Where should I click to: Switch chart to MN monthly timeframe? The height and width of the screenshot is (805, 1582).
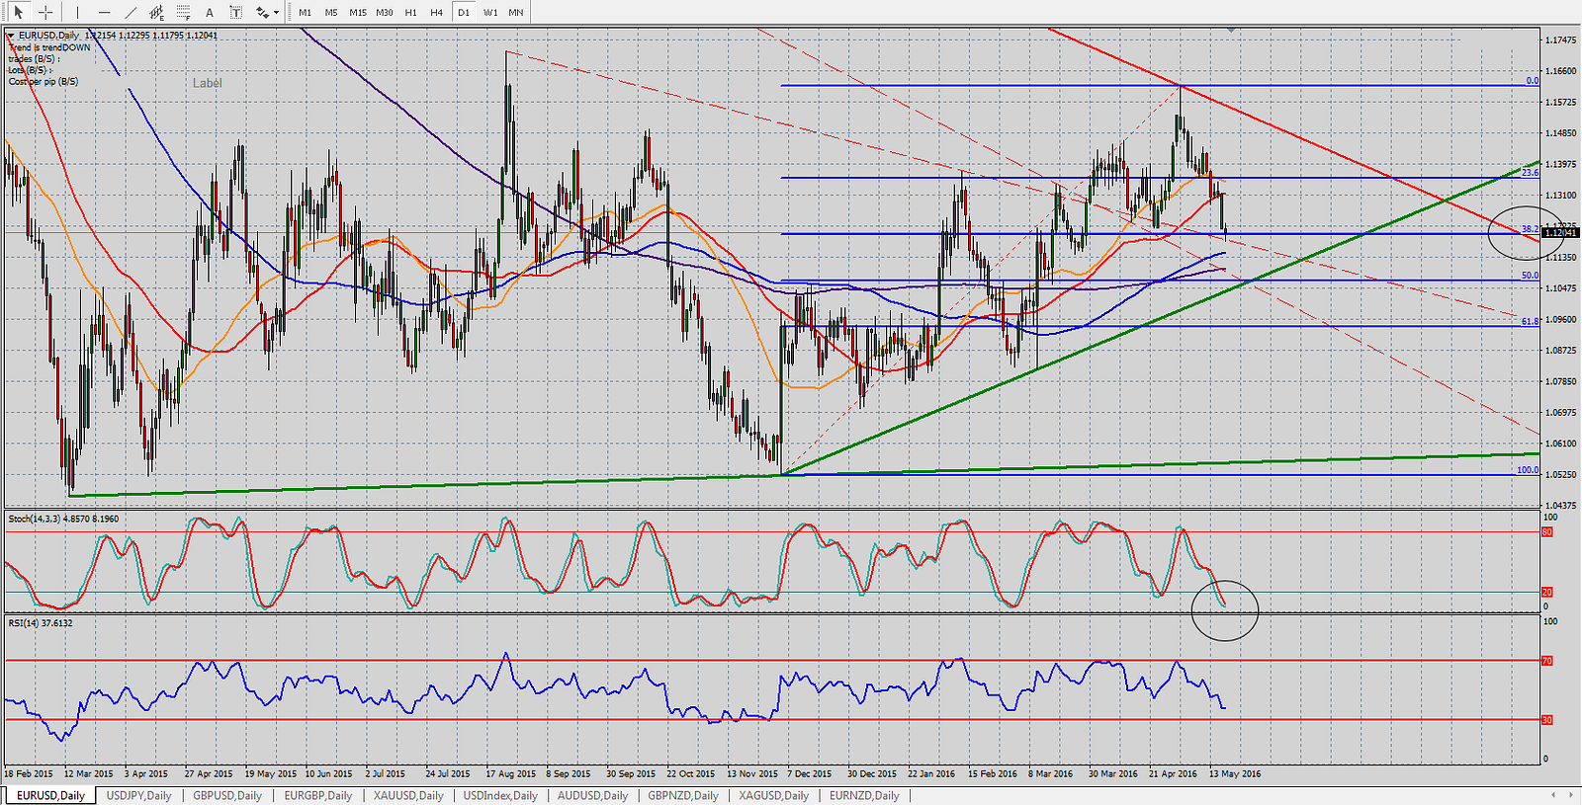point(516,12)
